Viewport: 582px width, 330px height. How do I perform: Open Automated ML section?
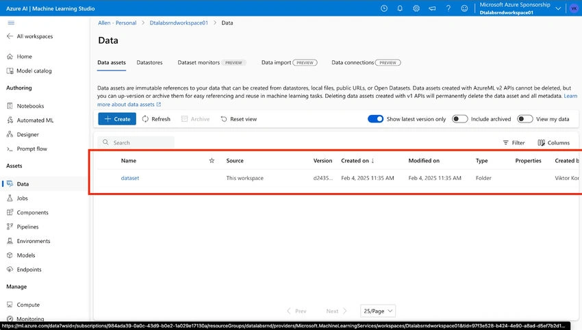tap(30, 120)
